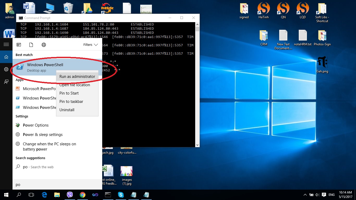Click Run as administrator in context menu

pyautogui.click(x=77, y=77)
